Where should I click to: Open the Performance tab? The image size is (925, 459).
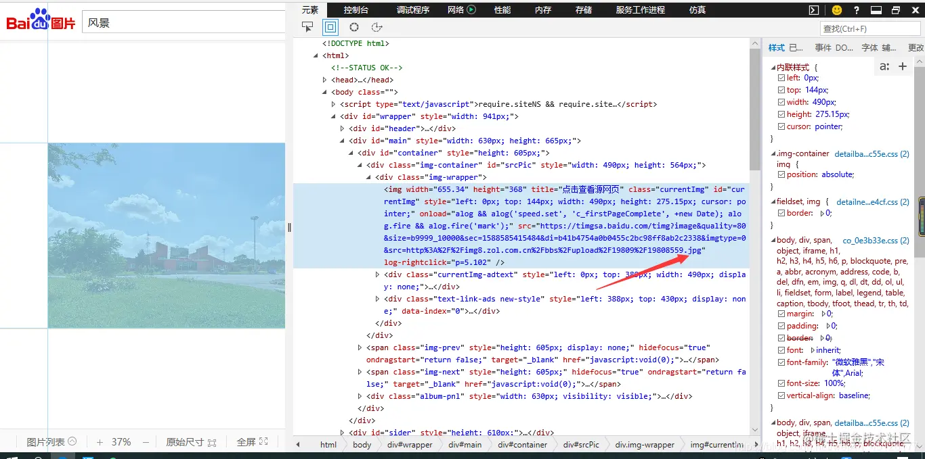502,9
